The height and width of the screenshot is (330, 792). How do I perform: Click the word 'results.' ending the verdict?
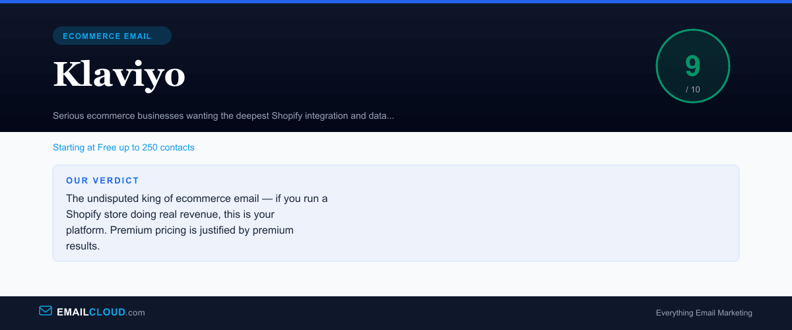point(83,246)
